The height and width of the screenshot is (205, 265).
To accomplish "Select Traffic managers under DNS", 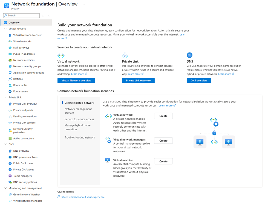I will point(23,176).
